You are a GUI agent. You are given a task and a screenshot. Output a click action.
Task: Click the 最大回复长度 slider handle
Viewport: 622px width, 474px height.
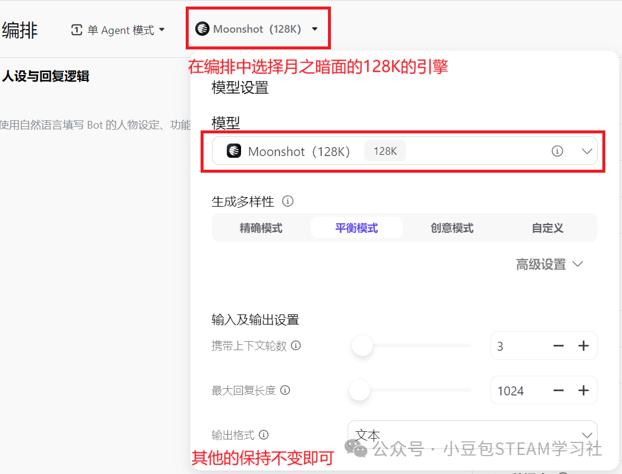click(x=360, y=390)
